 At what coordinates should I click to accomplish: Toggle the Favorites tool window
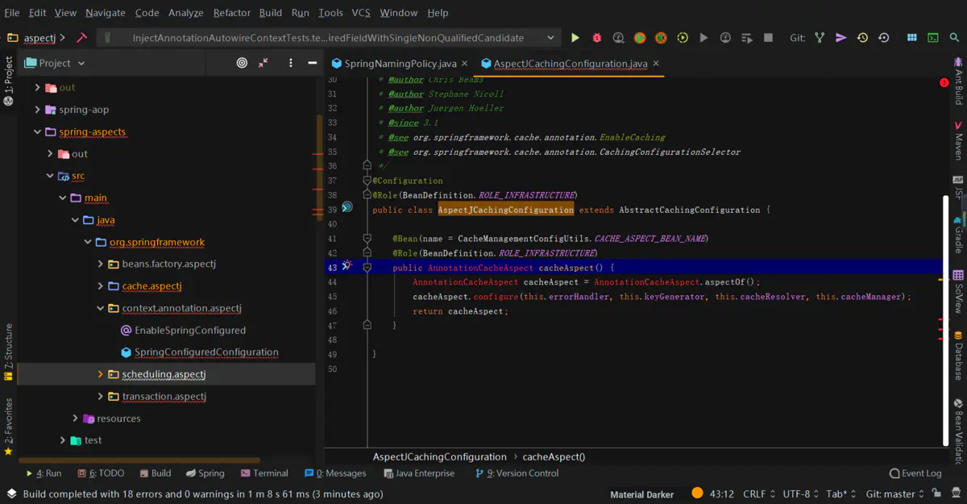pyautogui.click(x=9, y=426)
